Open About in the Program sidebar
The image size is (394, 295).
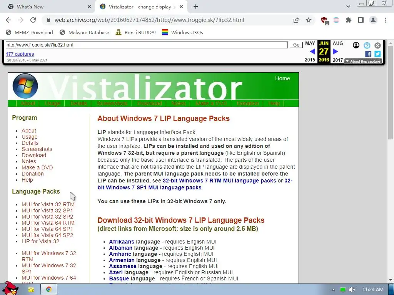29,131
